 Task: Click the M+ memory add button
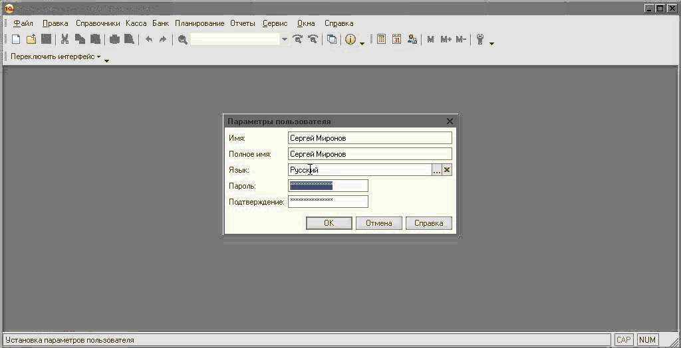tap(446, 39)
